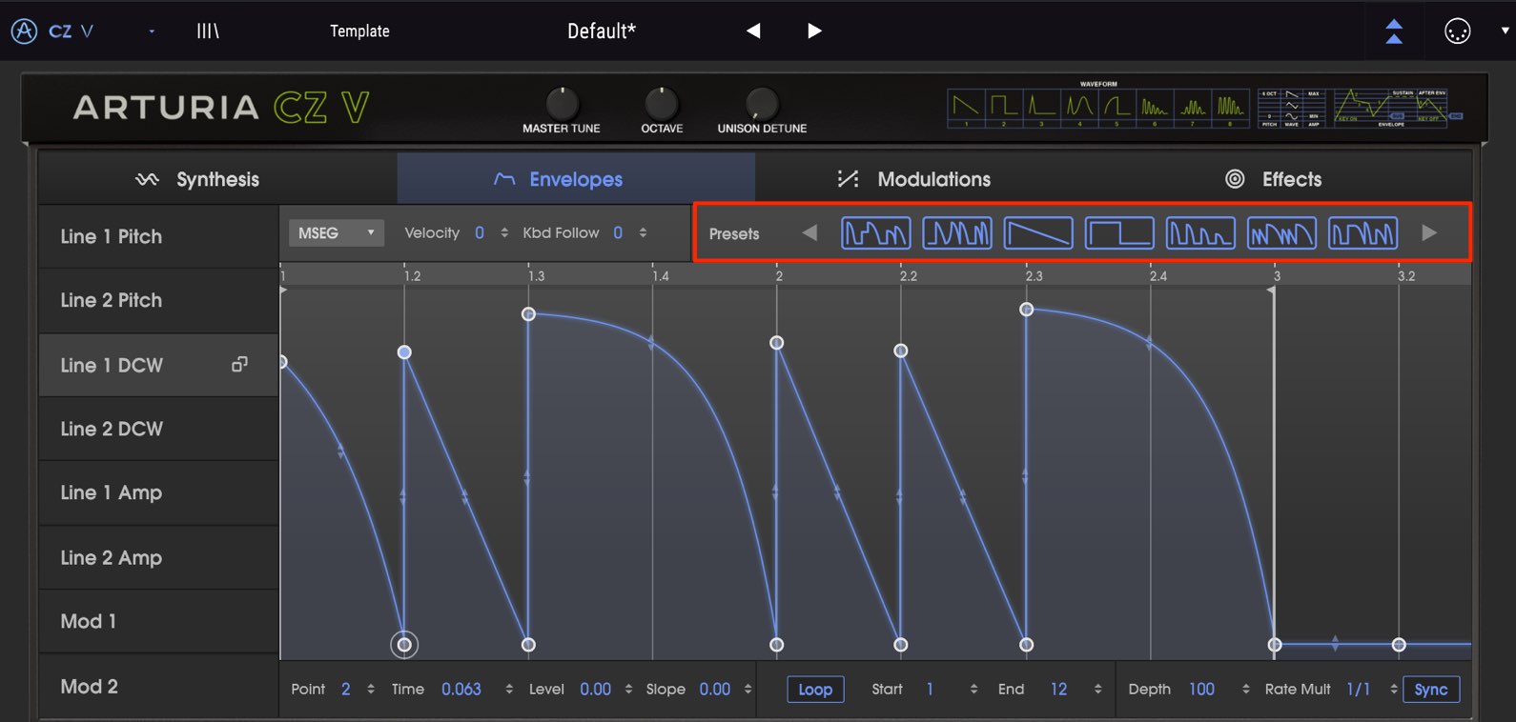This screenshot has width=1516, height=722.
Task: Go to the next preset arrow
Action: (x=814, y=30)
